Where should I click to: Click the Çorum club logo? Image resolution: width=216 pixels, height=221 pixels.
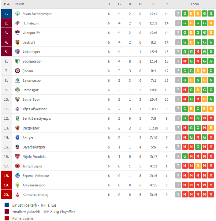(18, 71)
